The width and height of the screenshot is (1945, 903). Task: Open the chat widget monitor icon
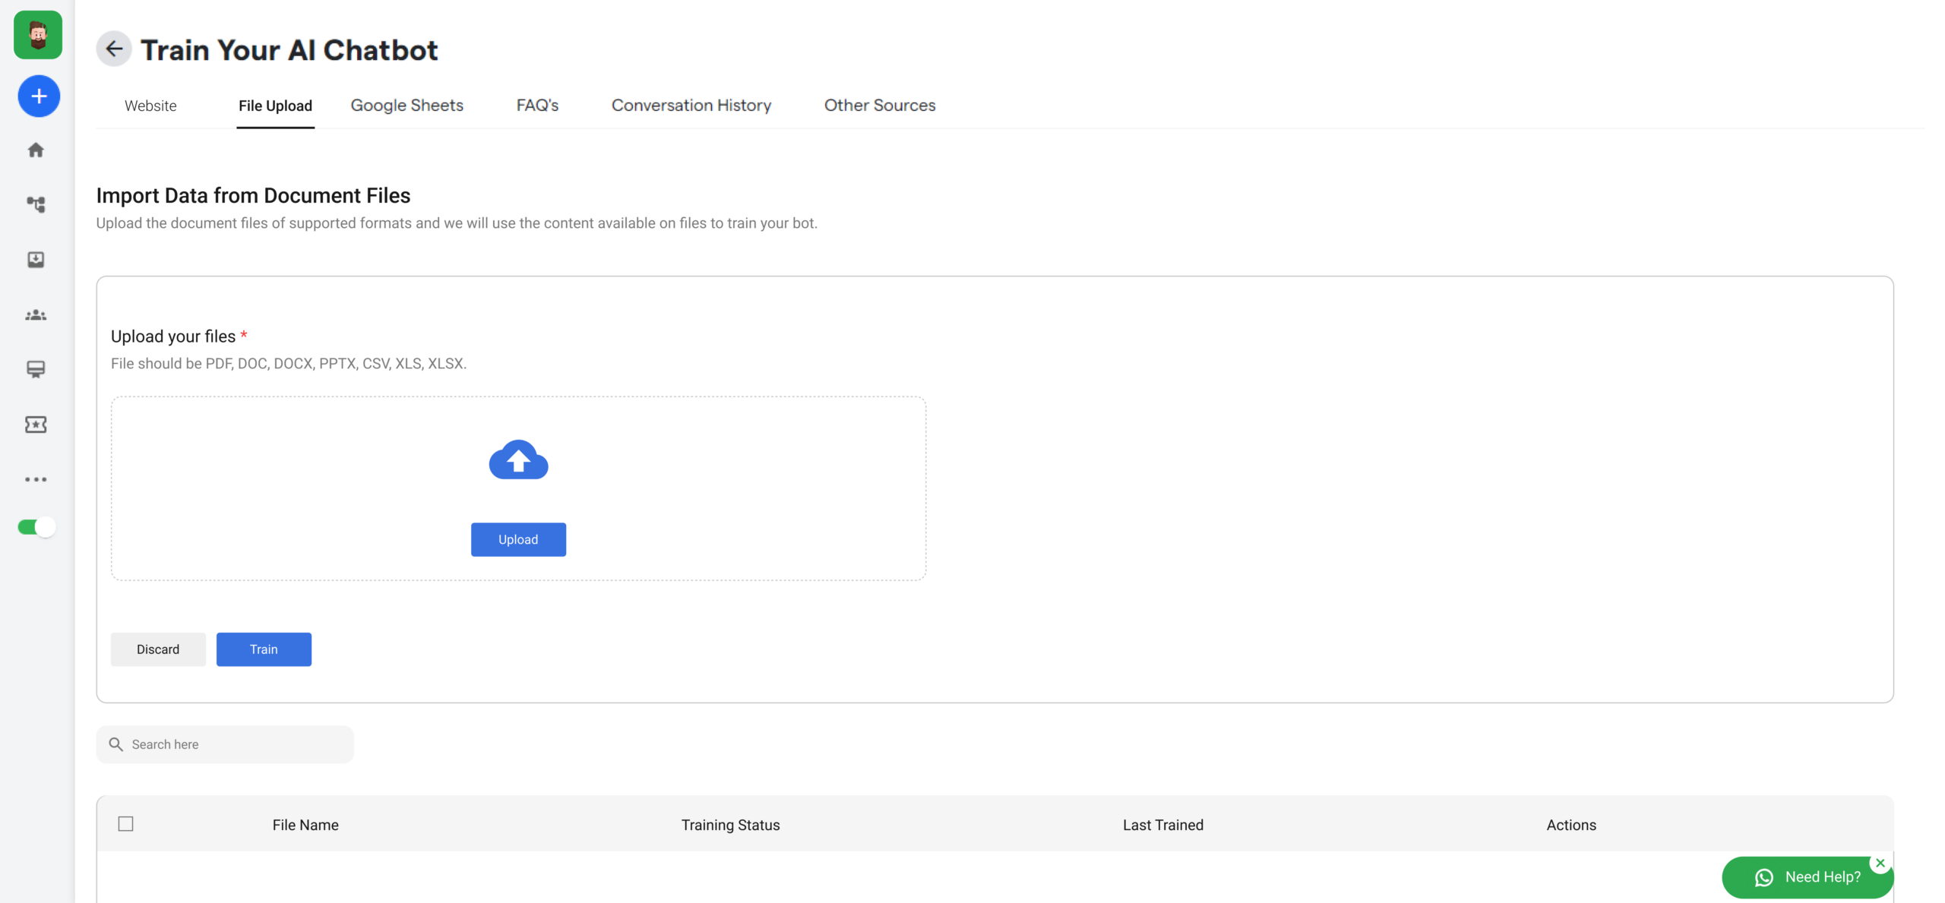click(36, 369)
